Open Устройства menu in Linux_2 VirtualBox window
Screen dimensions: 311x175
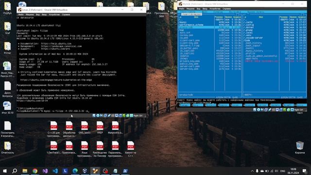click(x=54, y=15)
